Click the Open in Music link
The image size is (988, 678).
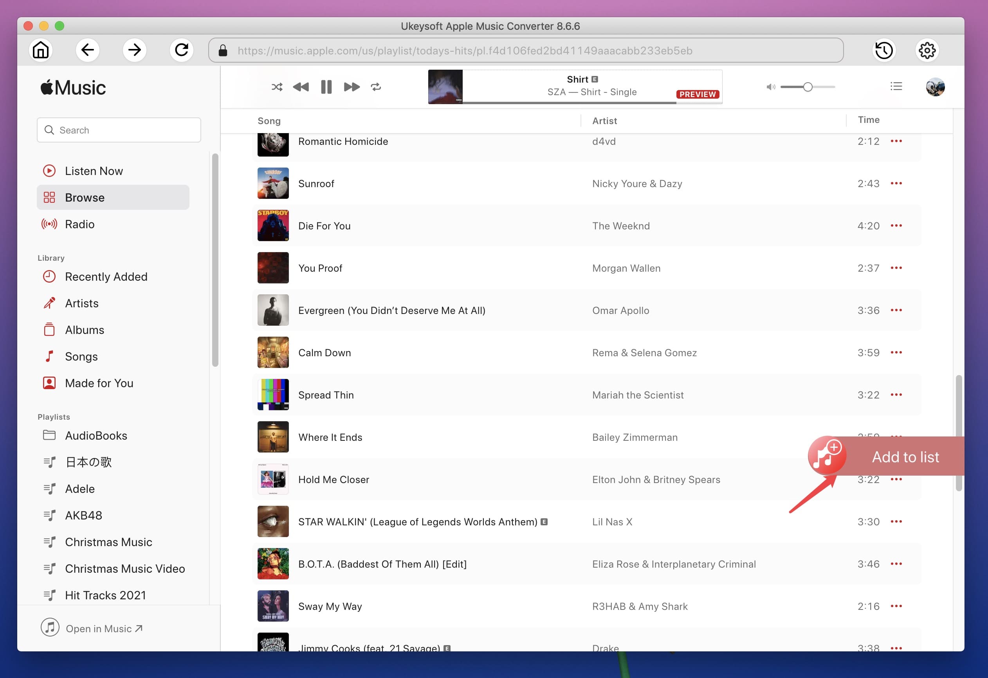pyautogui.click(x=103, y=628)
